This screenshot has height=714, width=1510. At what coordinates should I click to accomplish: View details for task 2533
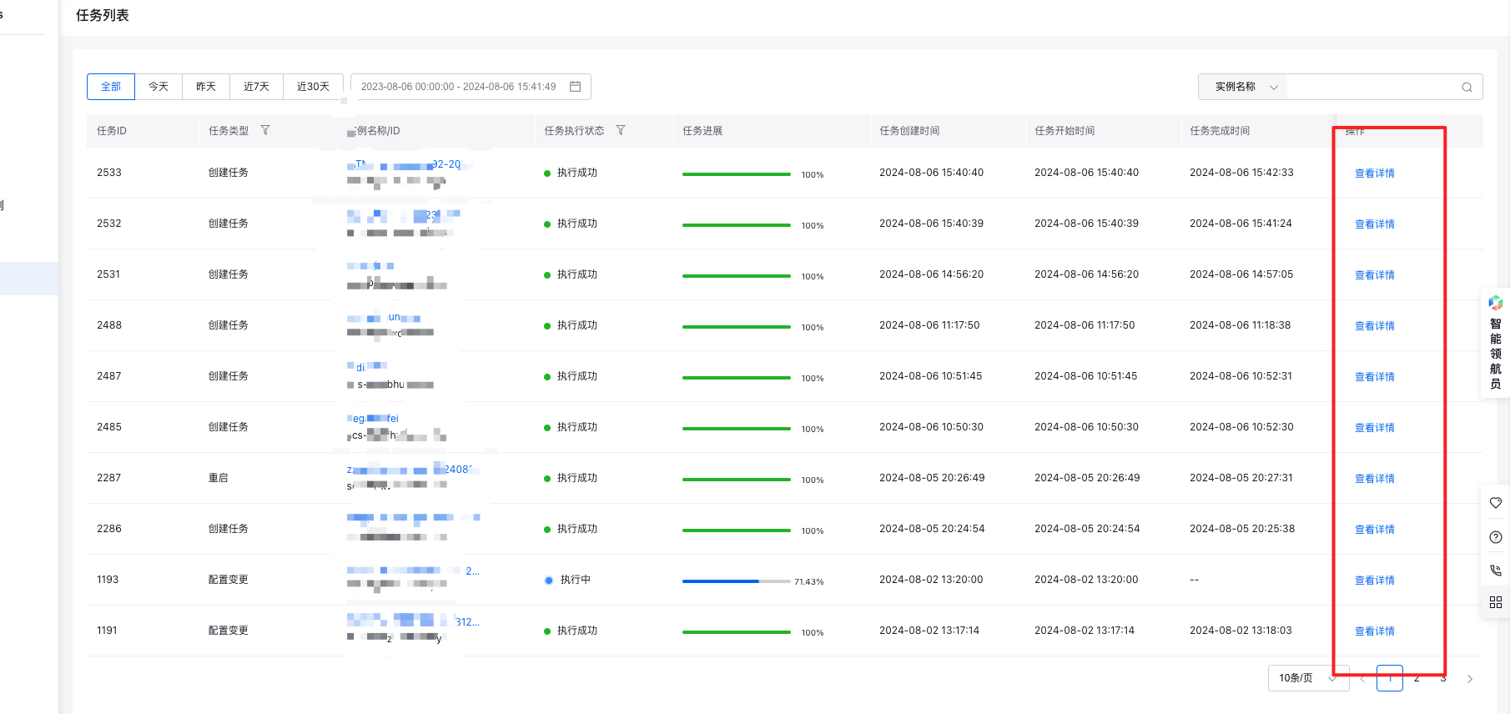1374,173
